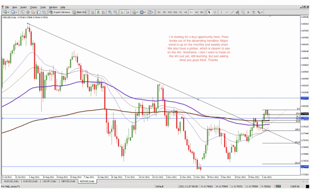Open the Charts menu

33,7
